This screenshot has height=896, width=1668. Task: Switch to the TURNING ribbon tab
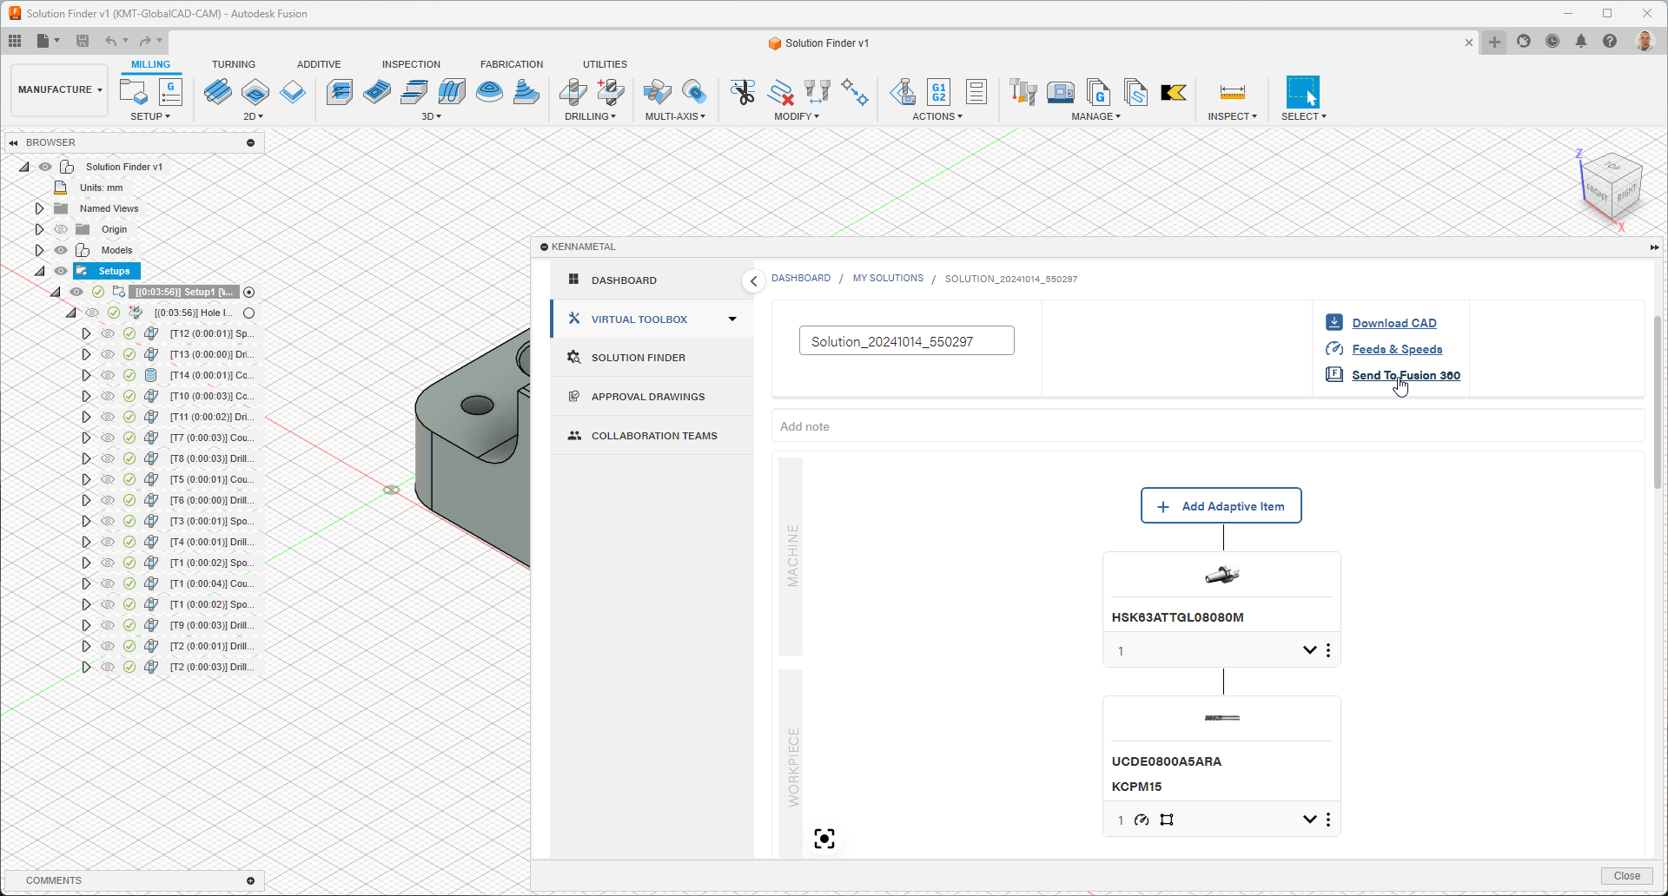coord(233,64)
